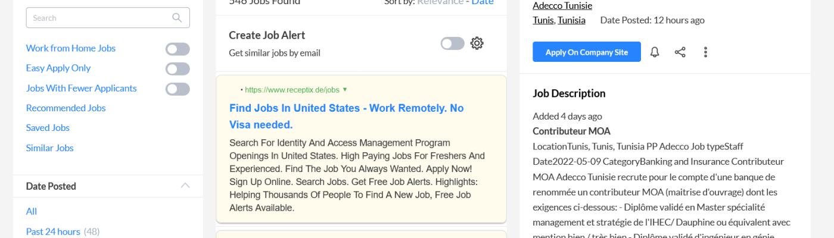Show Similar Jobs
Viewport: 834px width, 238px height.
pos(49,148)
